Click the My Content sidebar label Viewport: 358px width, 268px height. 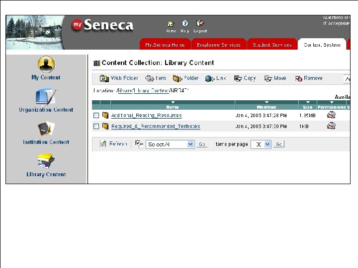coord(46,77)
